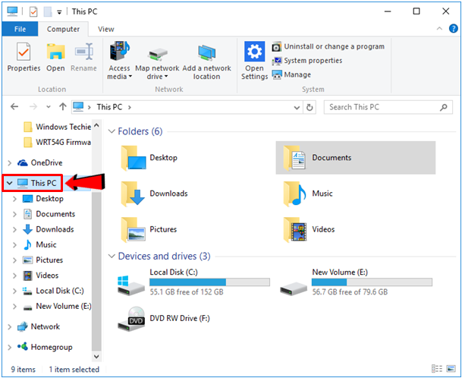Click the Refresh button in address bar
Screen dimensions: 462x378
tap(309, 107)
